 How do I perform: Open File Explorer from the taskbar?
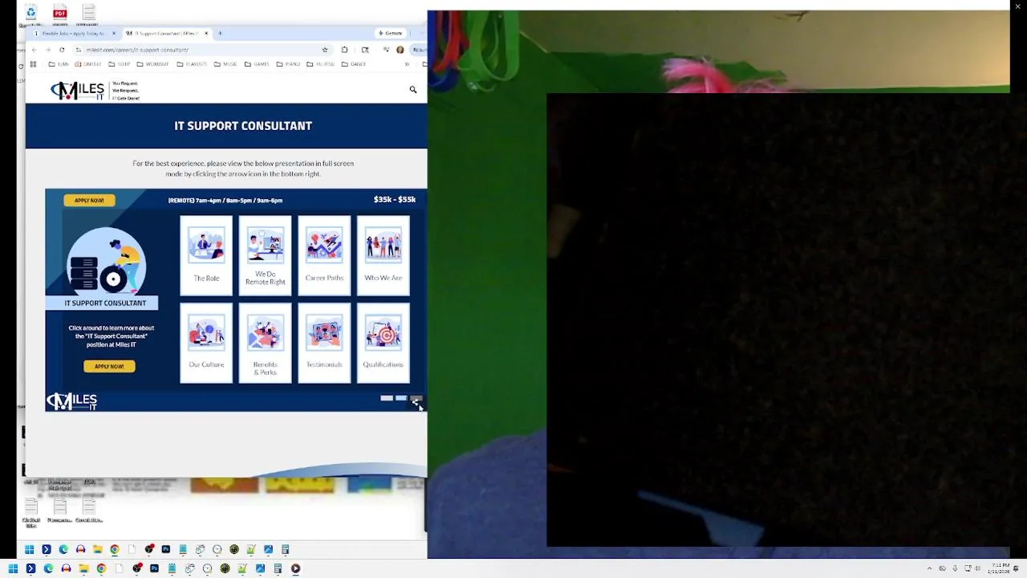(x=83, y=568)
